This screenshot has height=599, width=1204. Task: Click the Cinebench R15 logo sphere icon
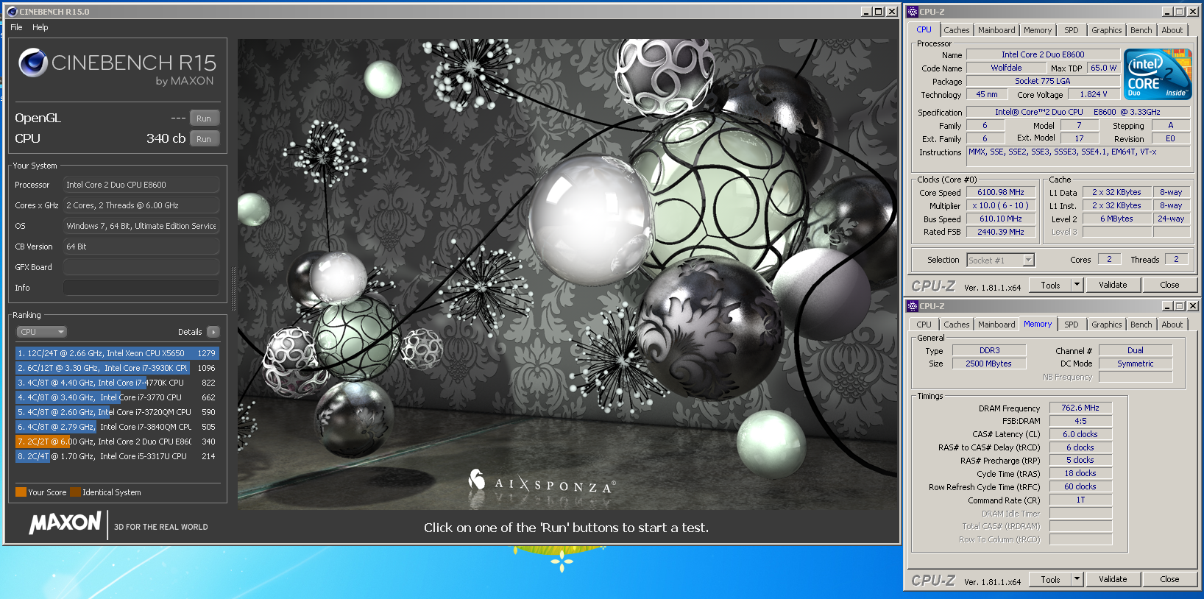tap(33, 63)
